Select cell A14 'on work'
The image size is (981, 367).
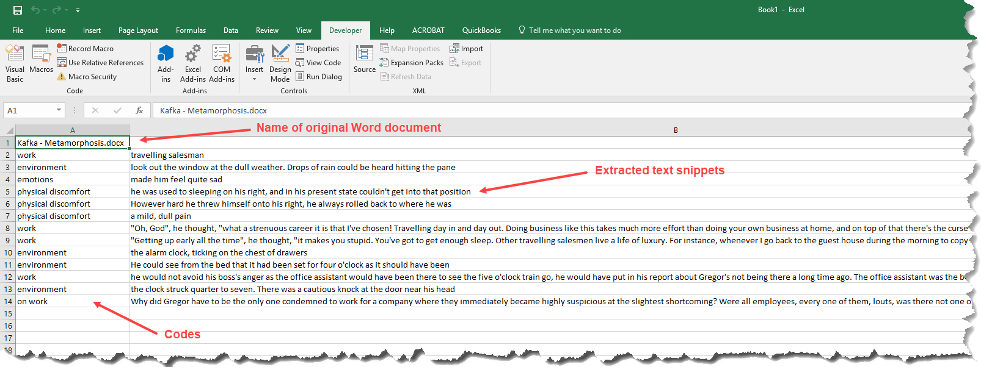72,301
